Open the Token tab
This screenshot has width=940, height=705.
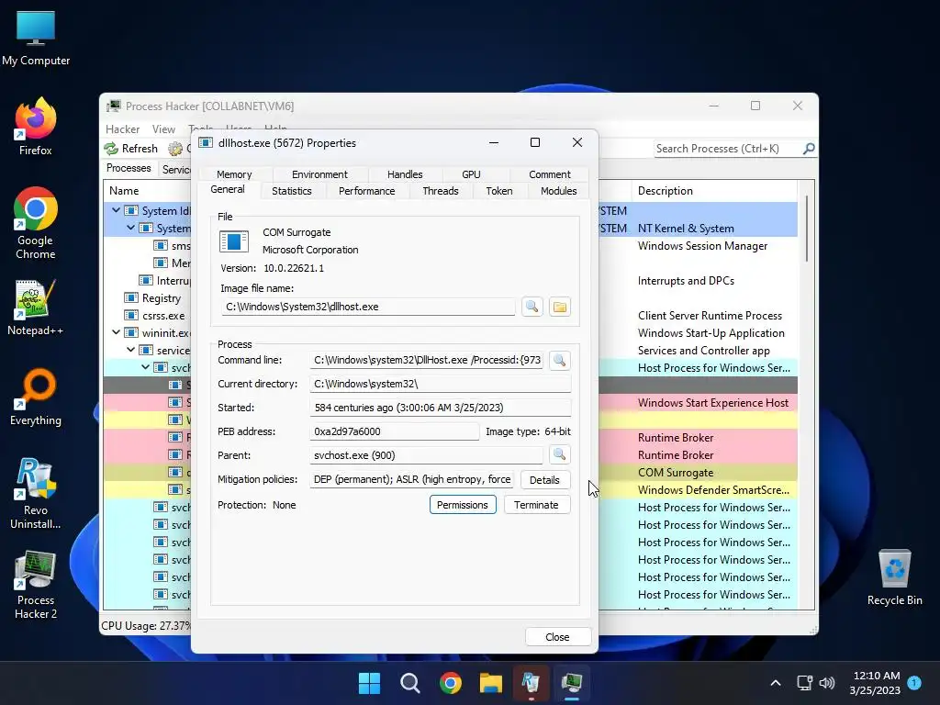(498, 191)
